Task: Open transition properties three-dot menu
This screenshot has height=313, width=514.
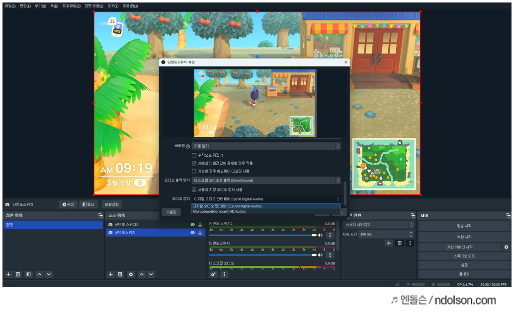Action: tap(410, 243)
